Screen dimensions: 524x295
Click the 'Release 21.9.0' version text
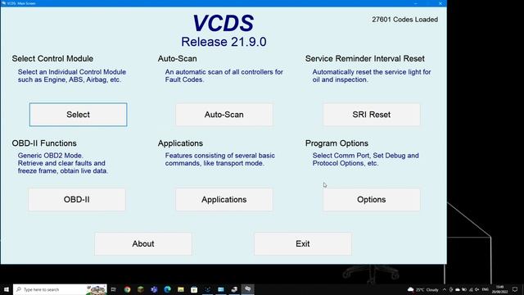(224, 42)
